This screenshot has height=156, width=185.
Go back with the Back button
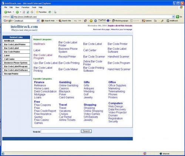tap(8, 12)
